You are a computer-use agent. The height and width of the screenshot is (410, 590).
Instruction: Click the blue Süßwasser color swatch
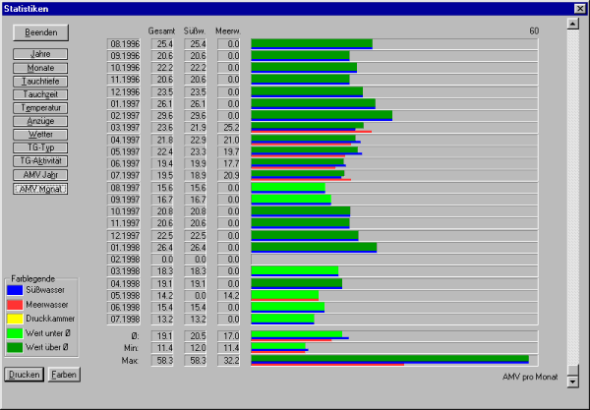(14, 291)
